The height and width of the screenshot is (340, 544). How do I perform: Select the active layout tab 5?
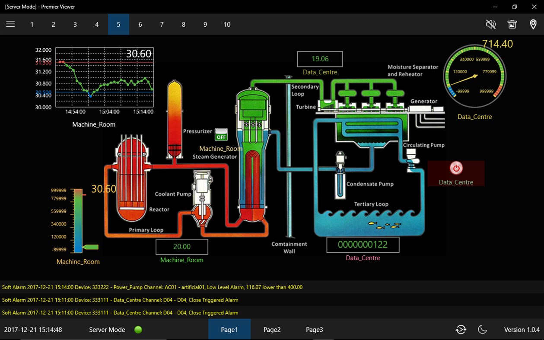click(x=118, y=24)
